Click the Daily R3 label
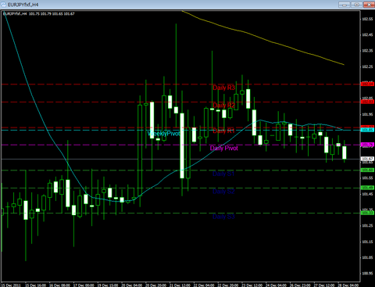This screenshot has height=287, width=375. 223,88
